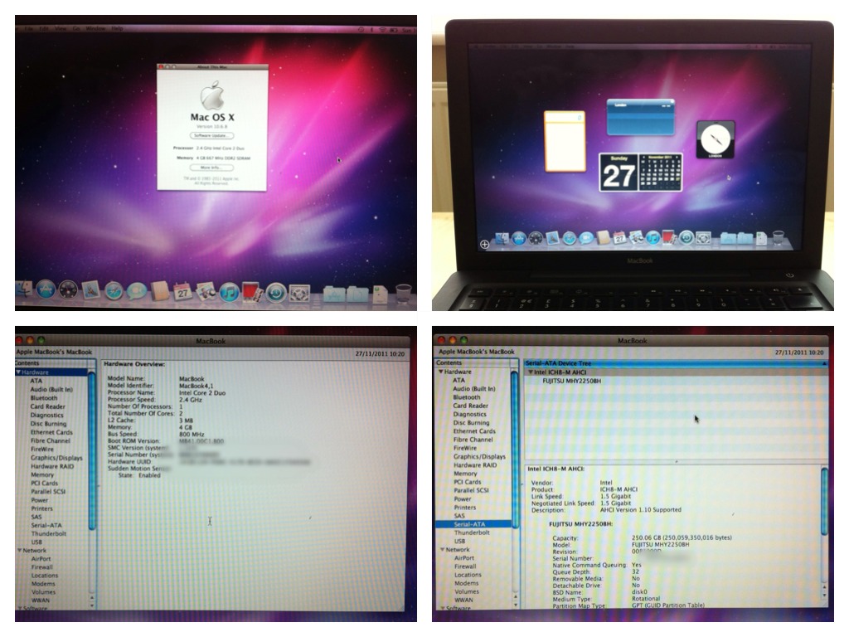Open Address Book in About This Mac photo's dock
Viewport: 849px width, 637px height.
pyautogui.click(x=160, y=291)
